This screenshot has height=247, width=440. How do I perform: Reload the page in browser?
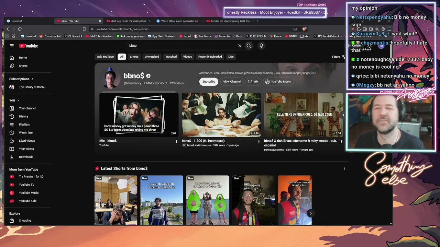point(20,29)
